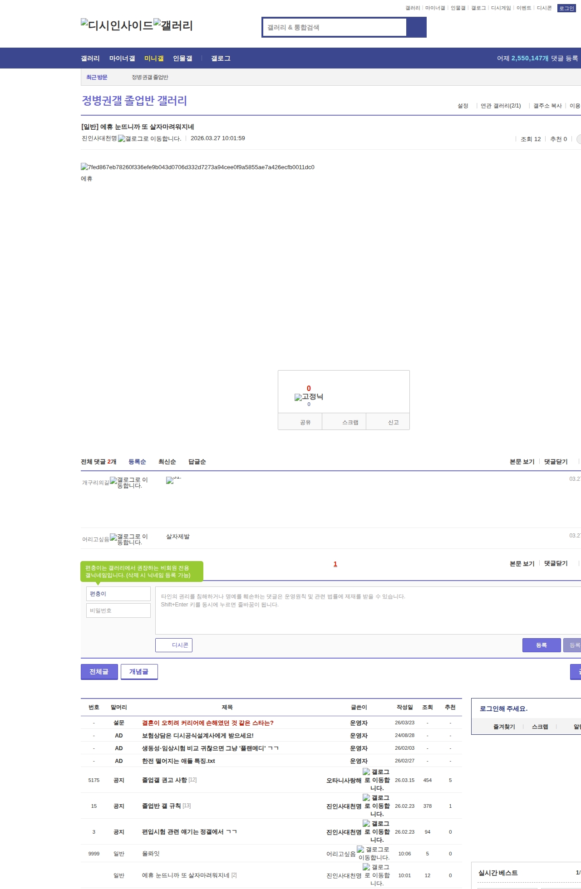Open 마이너갤 in the blue navigation bar
This screenshot has width=581, height=889.
tap(122, 59)
